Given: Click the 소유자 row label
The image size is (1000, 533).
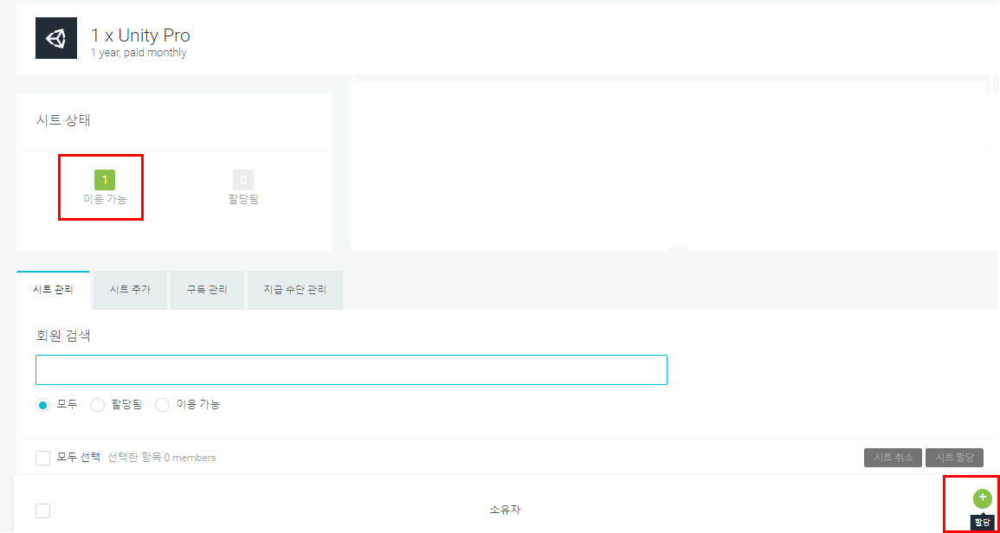Looking at the screenshot, I should pos(505,510).
